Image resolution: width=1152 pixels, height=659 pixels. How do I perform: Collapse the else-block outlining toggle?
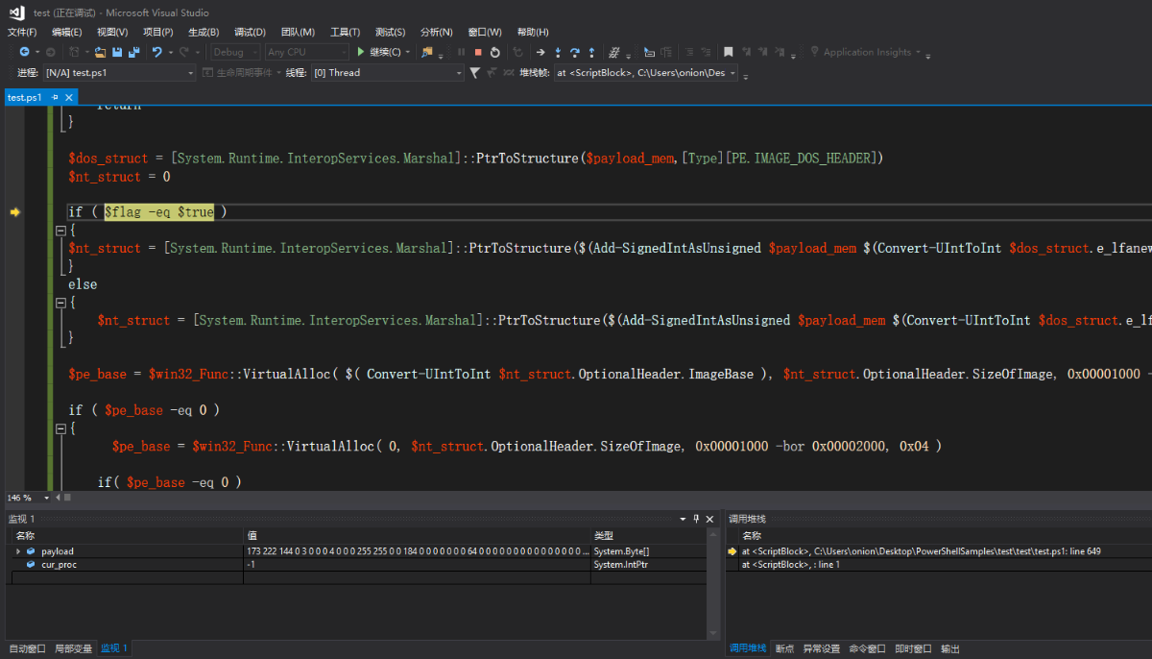(x=60, y=303)
